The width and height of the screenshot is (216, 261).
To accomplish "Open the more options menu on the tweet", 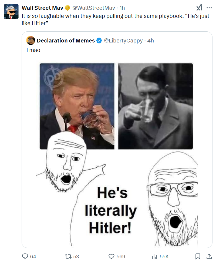I will pos(209,8).
